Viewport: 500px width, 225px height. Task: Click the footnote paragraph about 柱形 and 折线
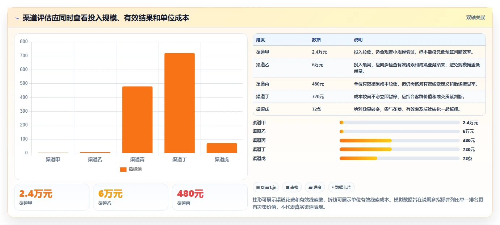pyautogui.click(x=368, y=203)
